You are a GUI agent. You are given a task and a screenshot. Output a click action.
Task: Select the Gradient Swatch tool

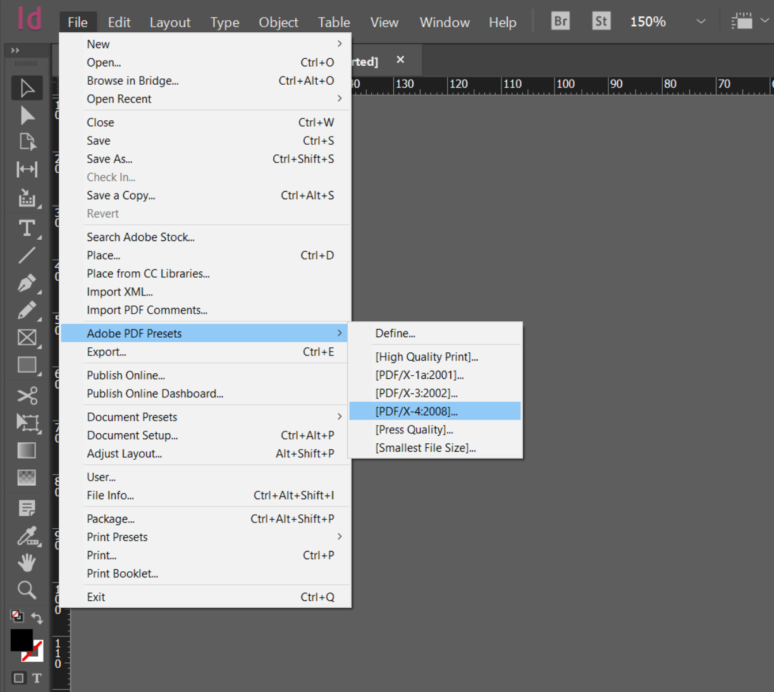[27, 450]
